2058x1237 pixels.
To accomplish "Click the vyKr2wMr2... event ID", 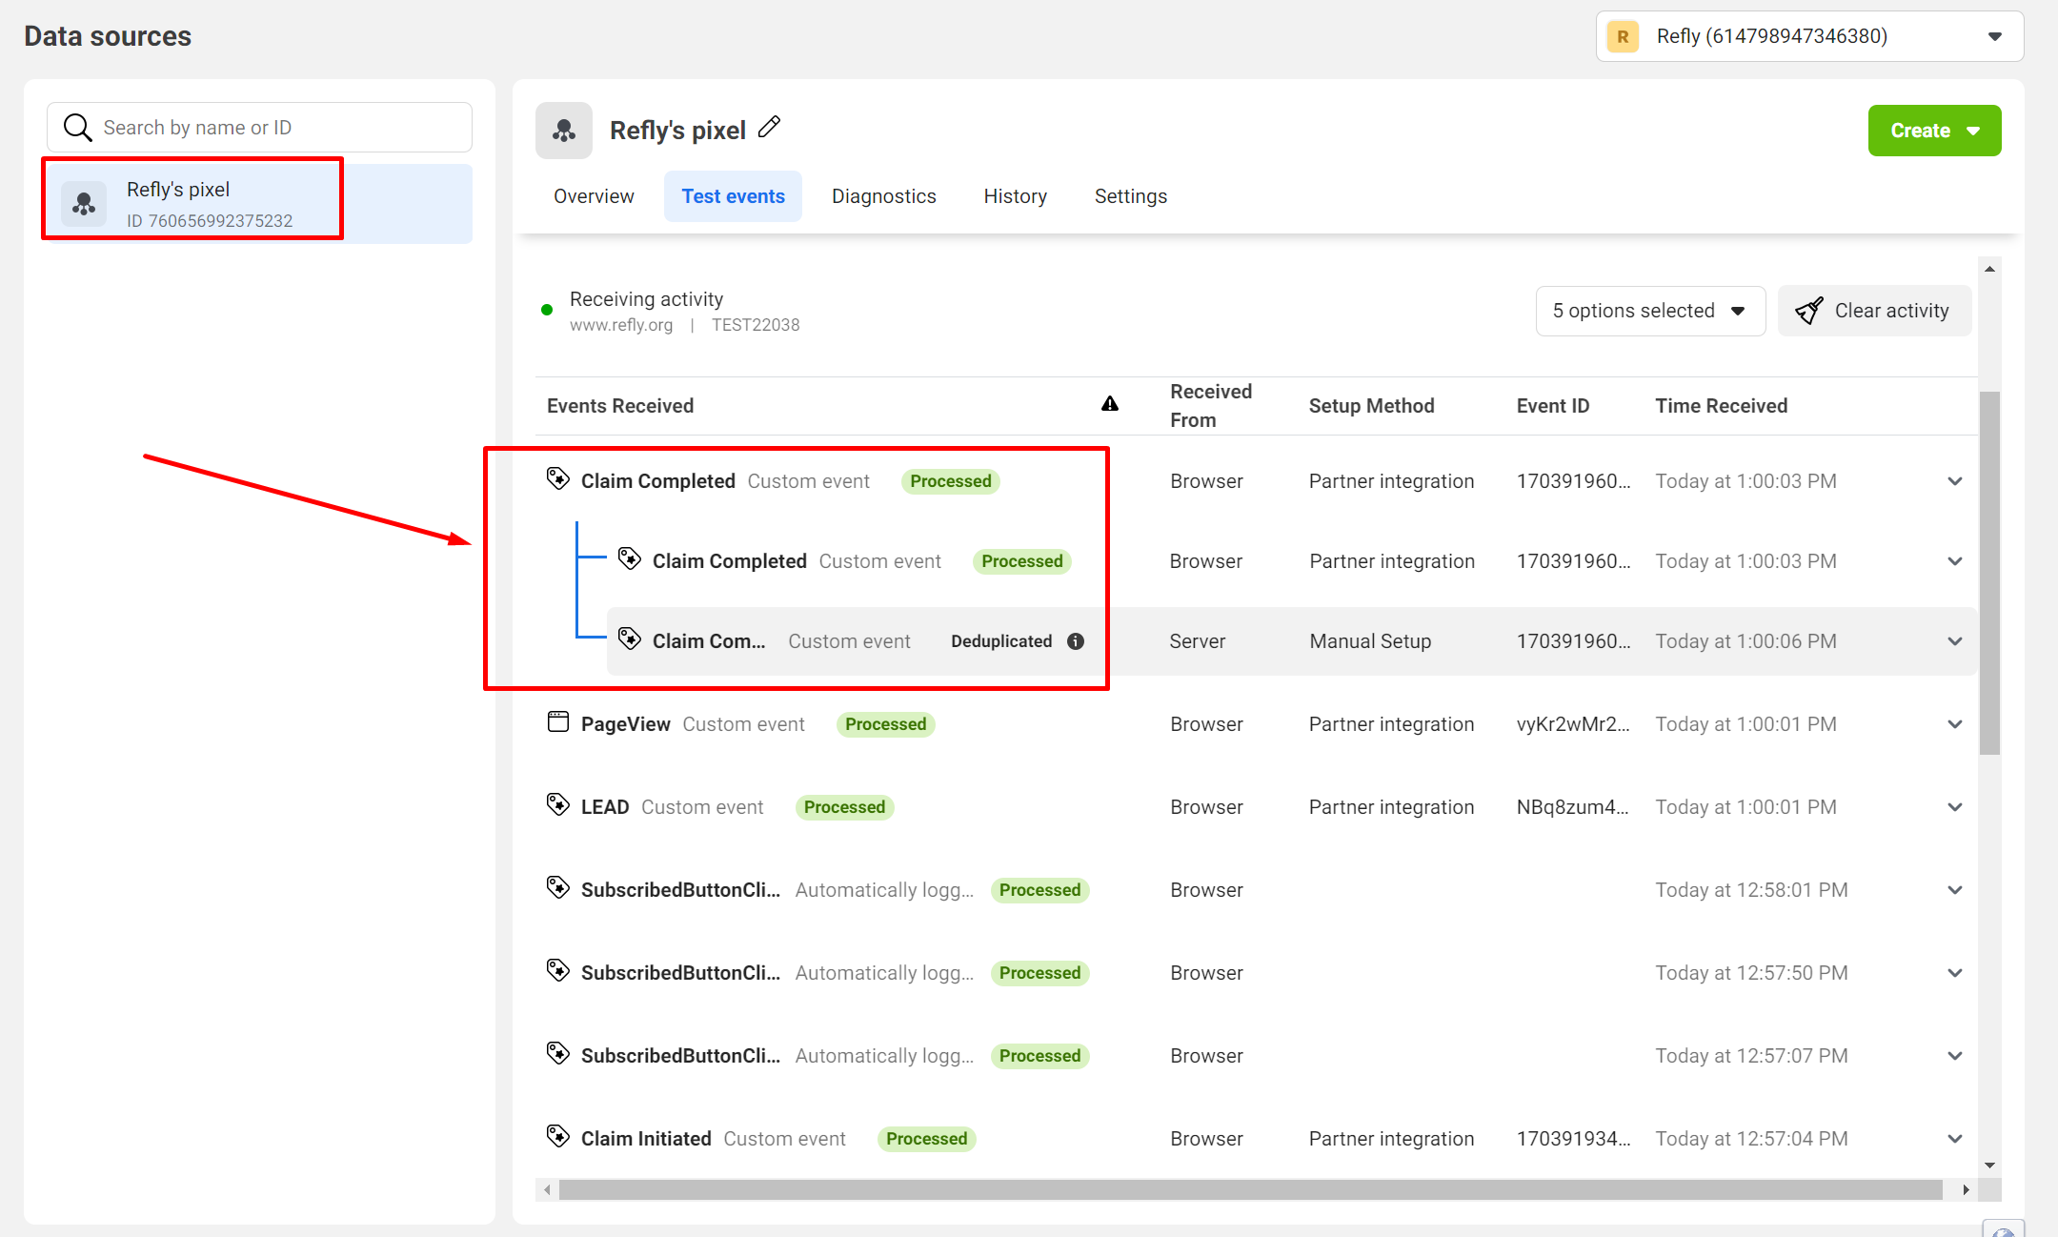I will (x=1573, y=724).
